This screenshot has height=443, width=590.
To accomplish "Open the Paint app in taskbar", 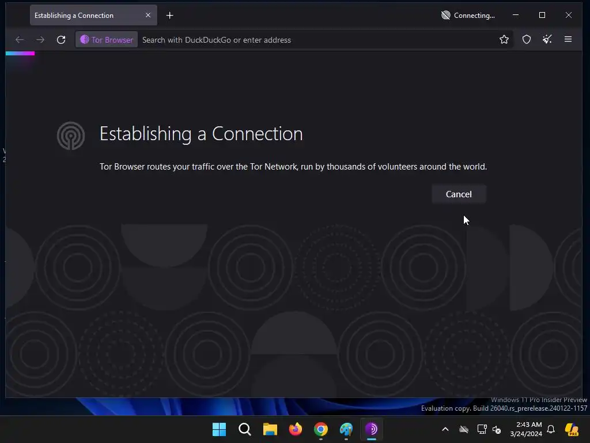I will point(346,429).
